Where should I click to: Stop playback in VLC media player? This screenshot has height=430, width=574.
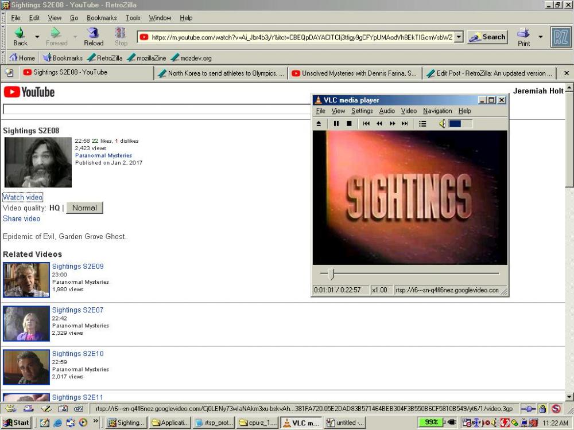[349, 124]
